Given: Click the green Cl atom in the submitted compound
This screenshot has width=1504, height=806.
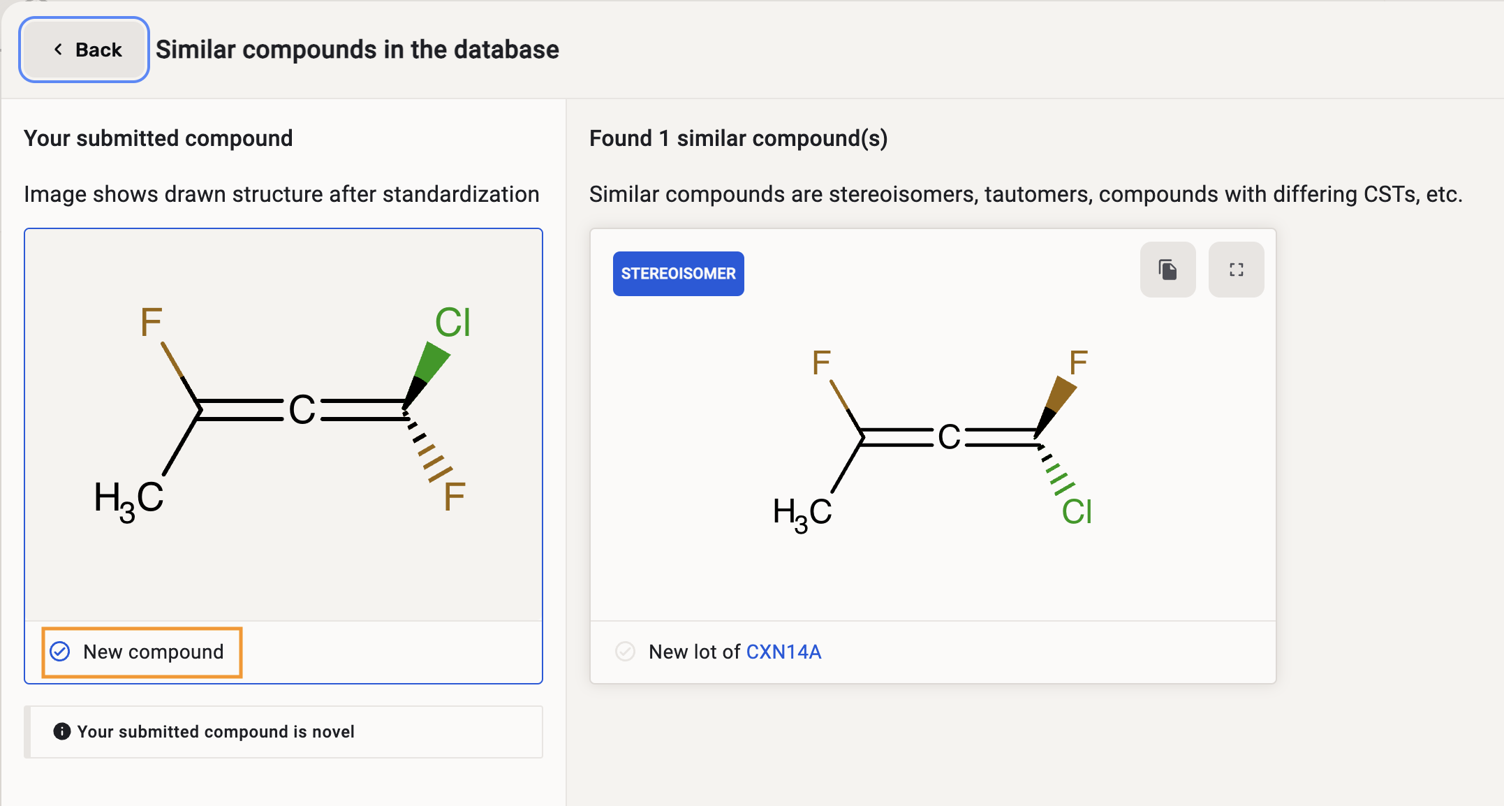Looking at the screenshot, I should tap(452, 323).
